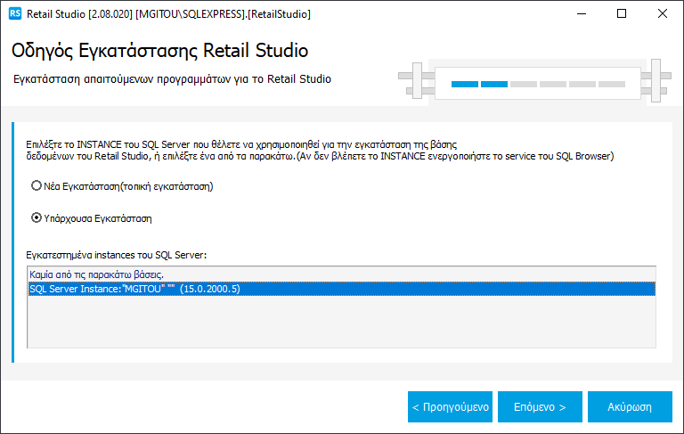
Task: Pick SQL Server Instance "MGITOU" in list
Action: pyautogui.click(x=134, y=289)
